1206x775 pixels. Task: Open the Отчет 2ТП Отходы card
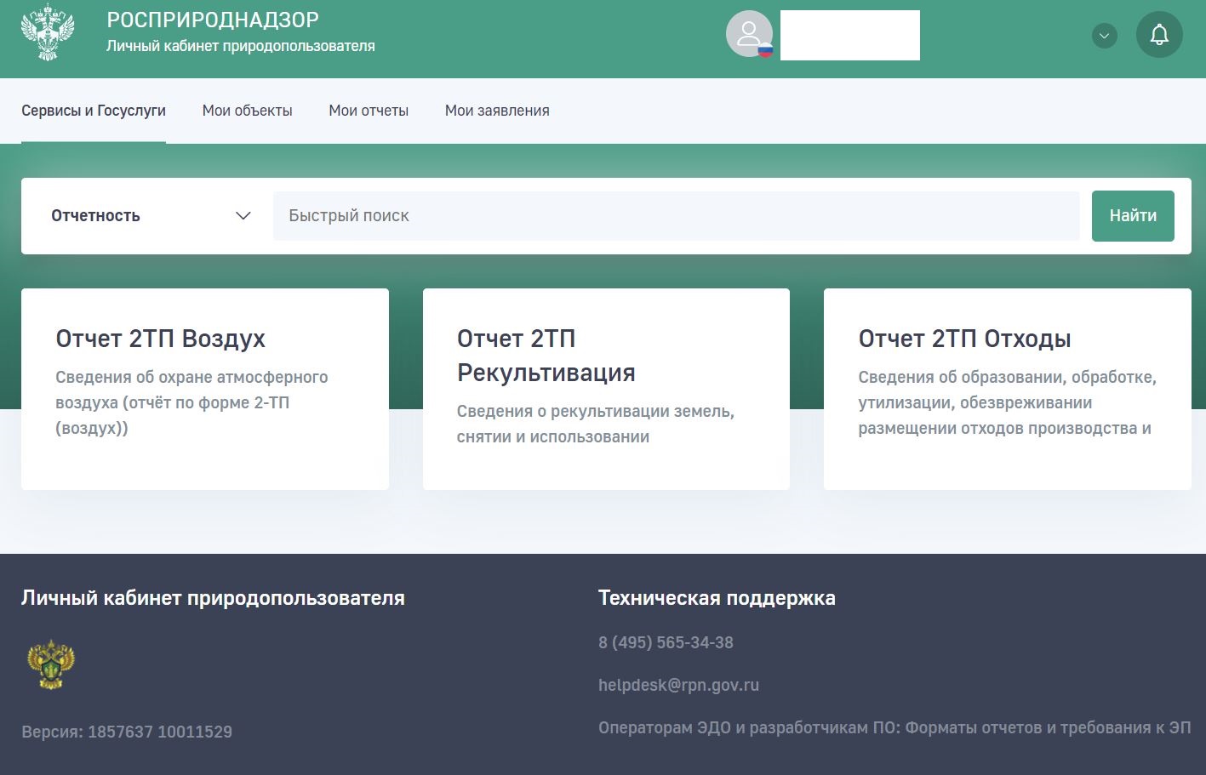pyautogui.click(x=1007, y=389)
